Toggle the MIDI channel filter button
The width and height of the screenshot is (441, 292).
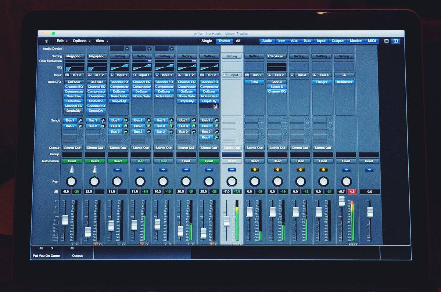372,41
